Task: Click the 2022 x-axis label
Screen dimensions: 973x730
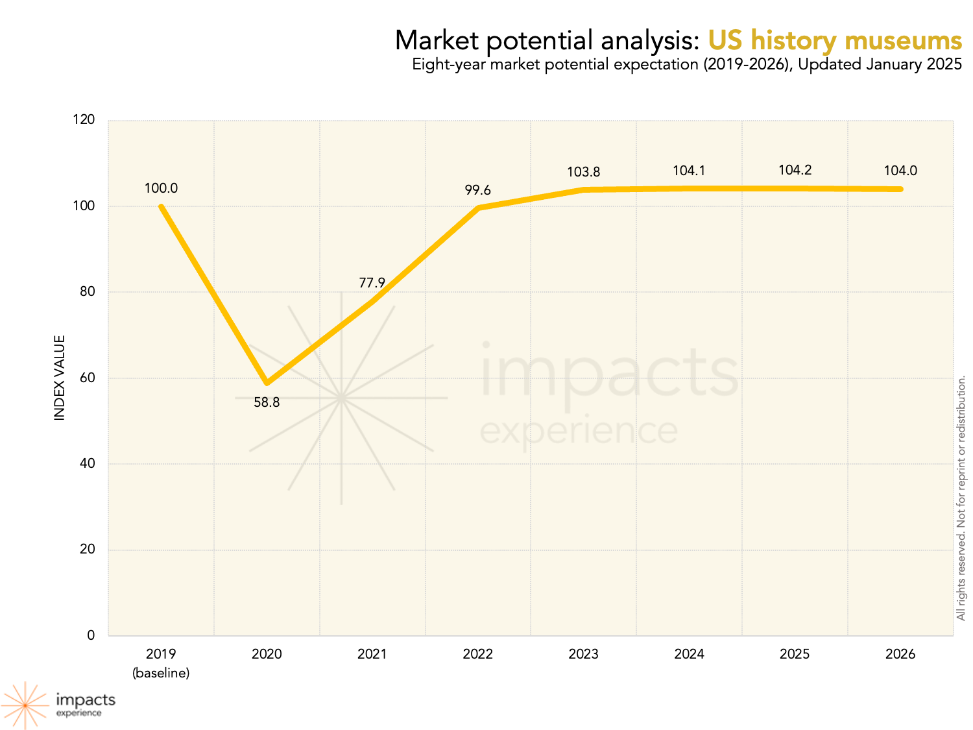Action: [x=477, y=654]
